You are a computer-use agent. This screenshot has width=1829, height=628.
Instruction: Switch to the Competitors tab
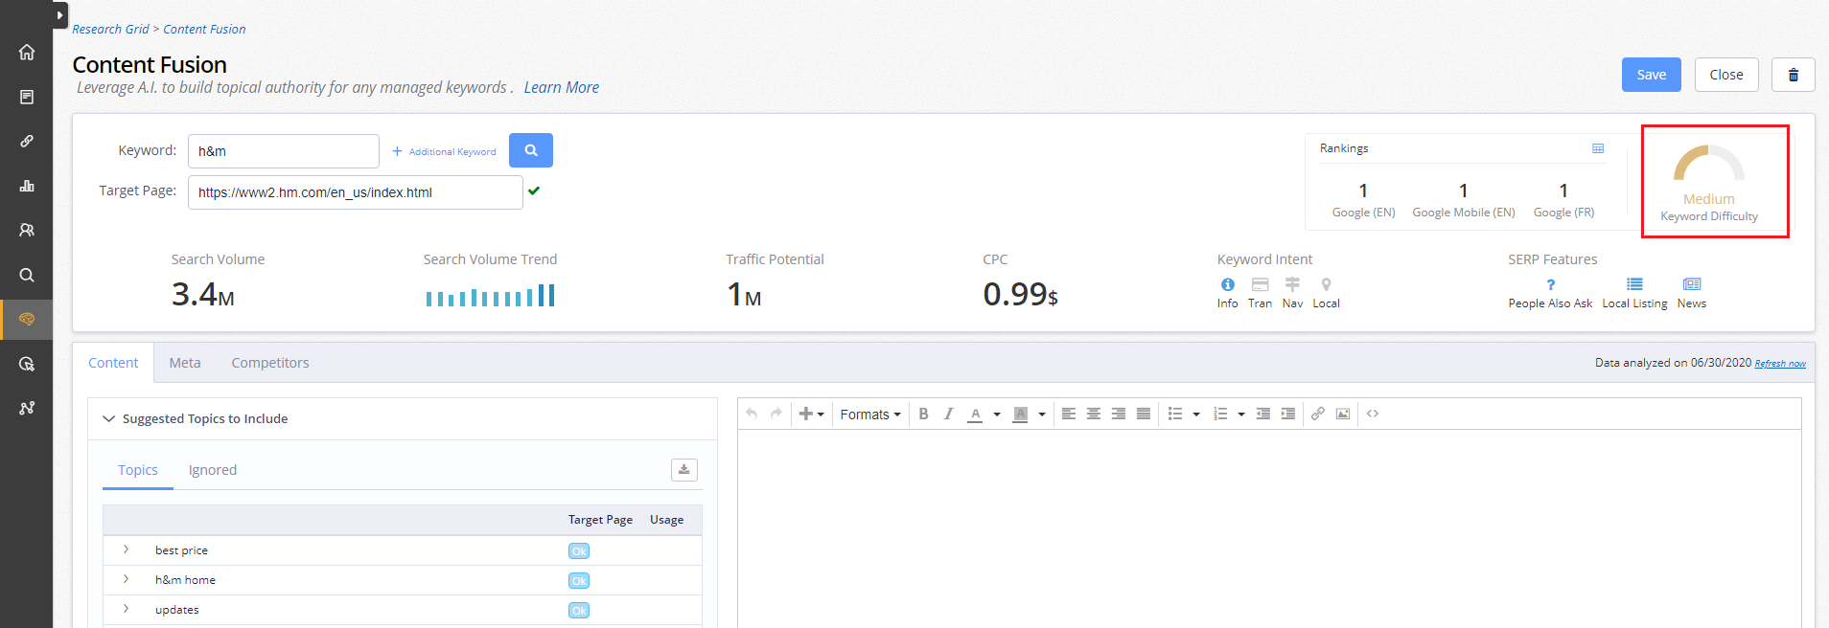point(270,363)
